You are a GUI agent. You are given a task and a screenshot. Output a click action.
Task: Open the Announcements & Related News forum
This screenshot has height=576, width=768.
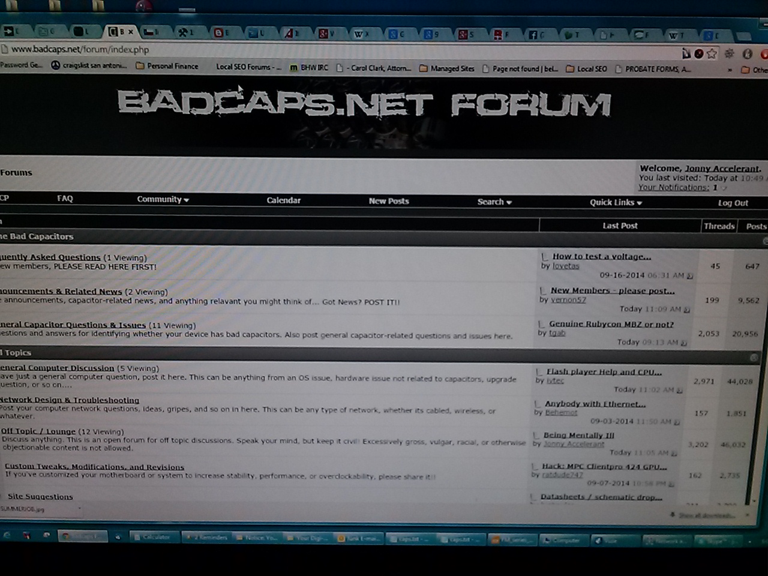click(x=61, y=291)
